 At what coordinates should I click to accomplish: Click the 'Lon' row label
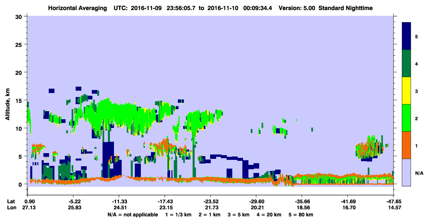pos(11,208)
